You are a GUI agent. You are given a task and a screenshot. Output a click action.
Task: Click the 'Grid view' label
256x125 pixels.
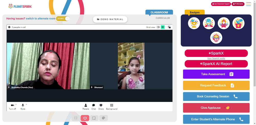click(x=151, y=27)
